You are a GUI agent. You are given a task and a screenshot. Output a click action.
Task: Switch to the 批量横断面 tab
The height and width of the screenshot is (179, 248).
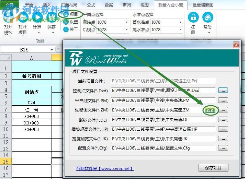pyautogui.click(x=203, y=5)
